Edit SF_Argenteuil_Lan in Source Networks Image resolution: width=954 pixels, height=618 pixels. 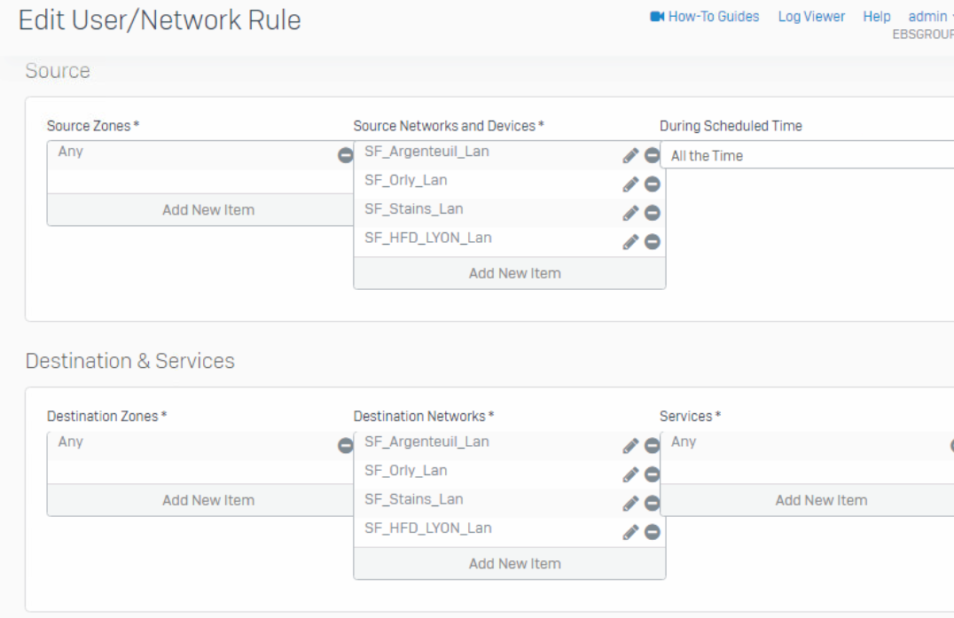tap(630, 156)
